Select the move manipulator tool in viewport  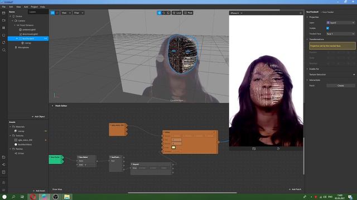tap(159, 13)
